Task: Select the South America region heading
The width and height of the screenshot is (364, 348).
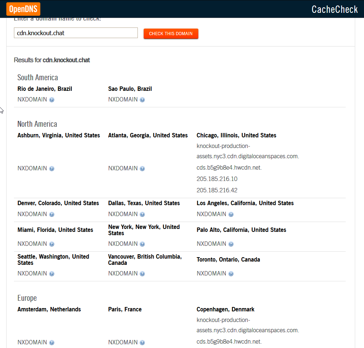Action: (38, 78)
